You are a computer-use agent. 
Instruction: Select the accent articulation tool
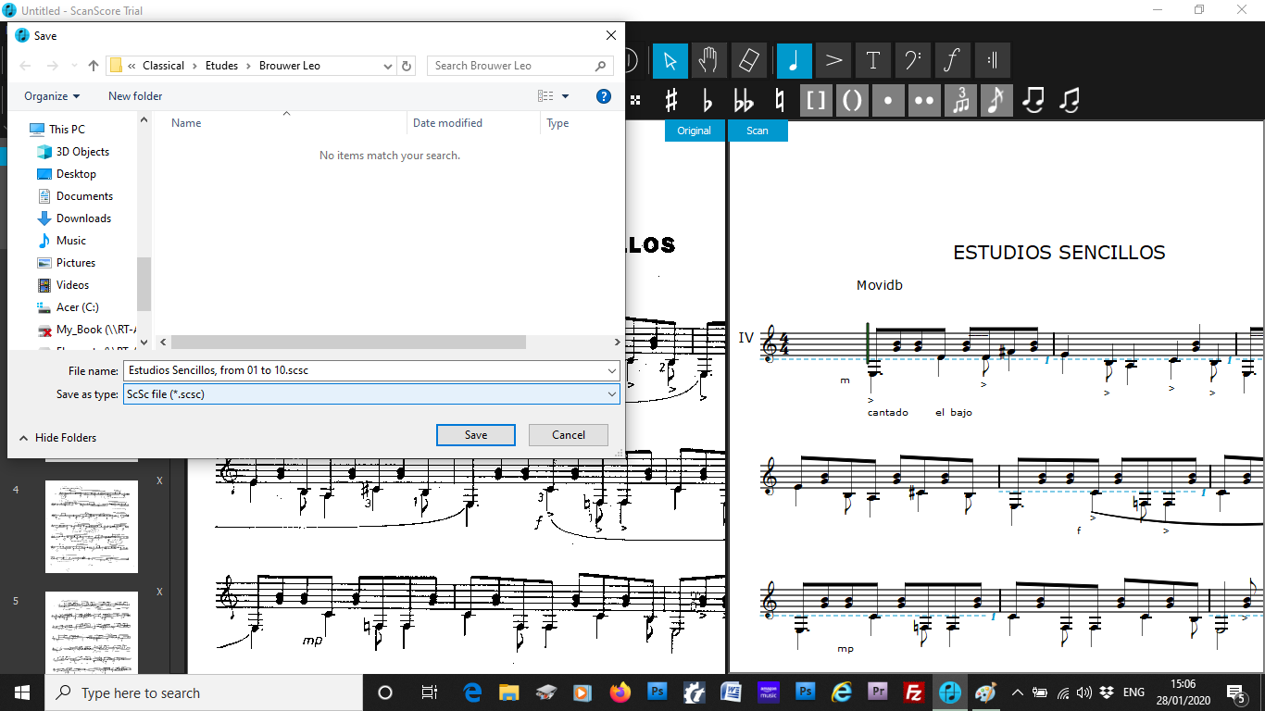pyautogui.click(x=833, y=60)
